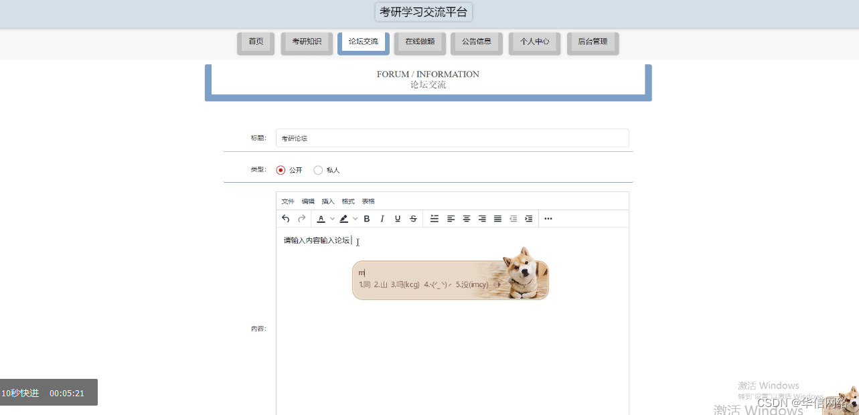
Task: Switch to the 在线做题 tab
Action: (x=419, y=41)
